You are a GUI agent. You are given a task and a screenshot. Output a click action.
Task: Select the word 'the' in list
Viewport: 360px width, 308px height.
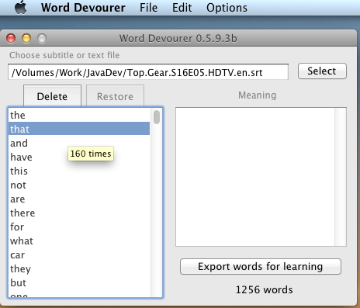click(x=79, y=115)
